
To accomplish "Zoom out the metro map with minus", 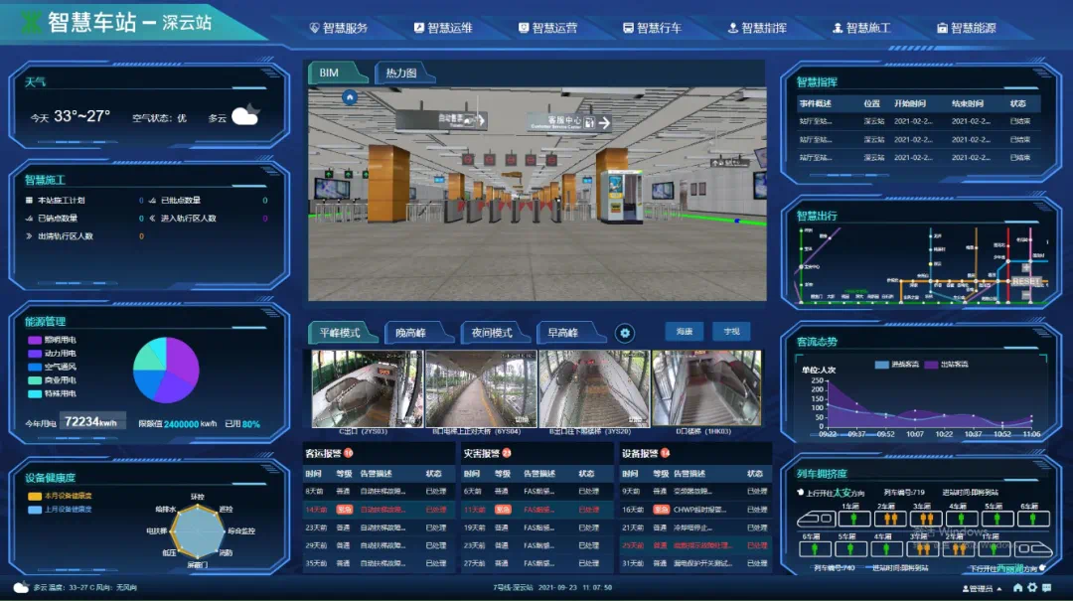I will [1026, 295].
